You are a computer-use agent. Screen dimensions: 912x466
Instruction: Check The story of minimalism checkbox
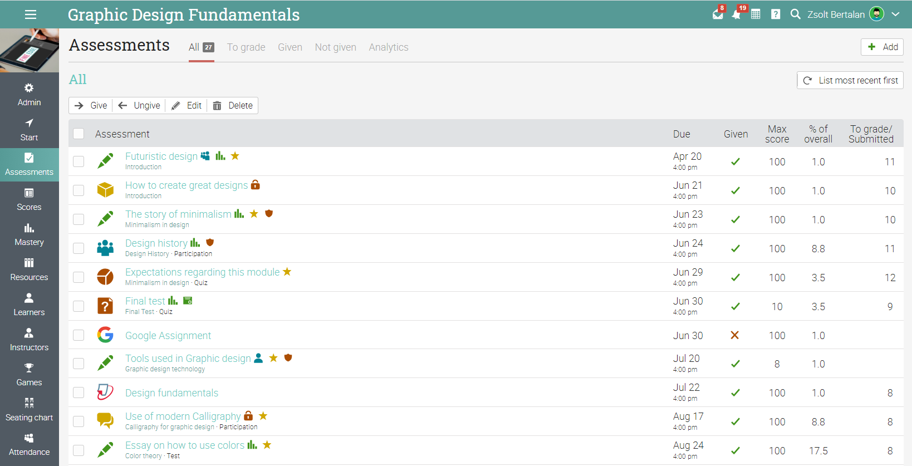[x=79, y=219]
